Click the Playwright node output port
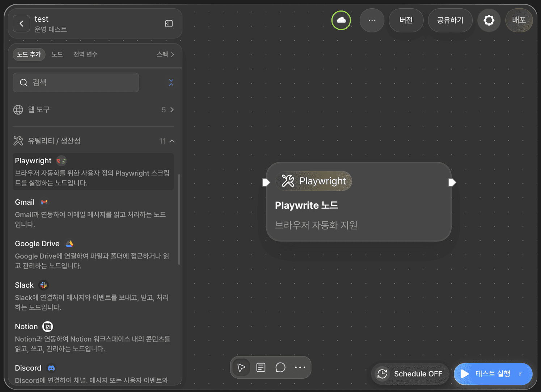 [x=452, y=182]
